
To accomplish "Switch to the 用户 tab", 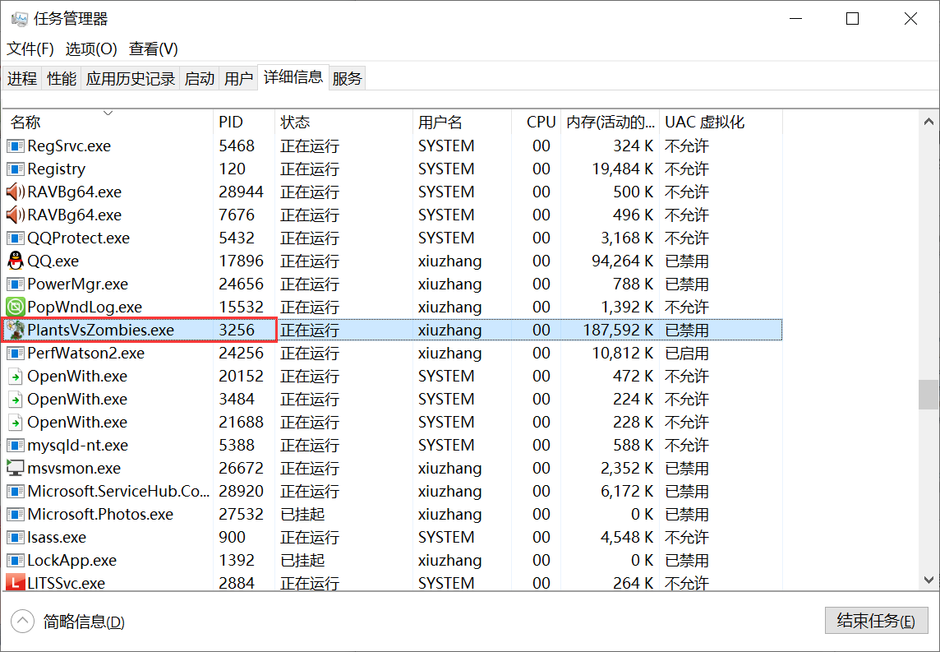I will coord(238,79).
